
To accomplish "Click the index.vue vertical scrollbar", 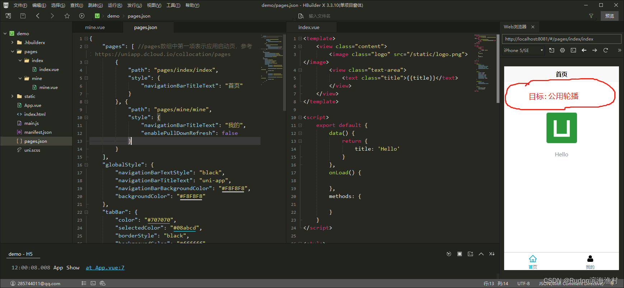I will [498, 69].
